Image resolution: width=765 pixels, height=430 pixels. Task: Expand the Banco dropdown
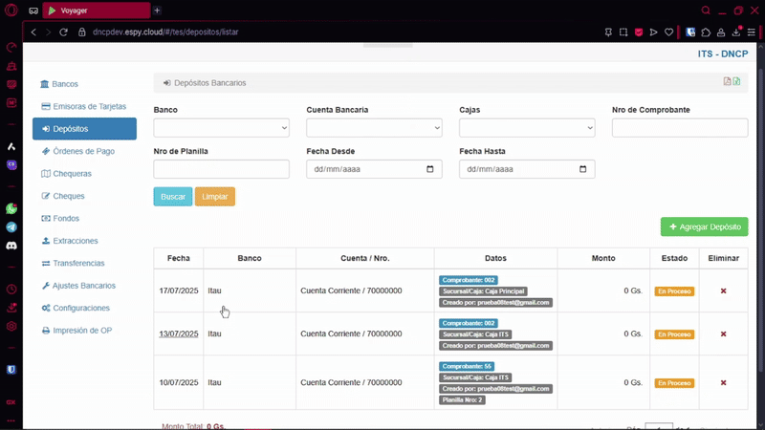[221, 128]
